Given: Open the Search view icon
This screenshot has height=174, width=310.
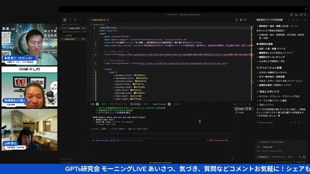Looking at the screenshot, I should (70, 20).
